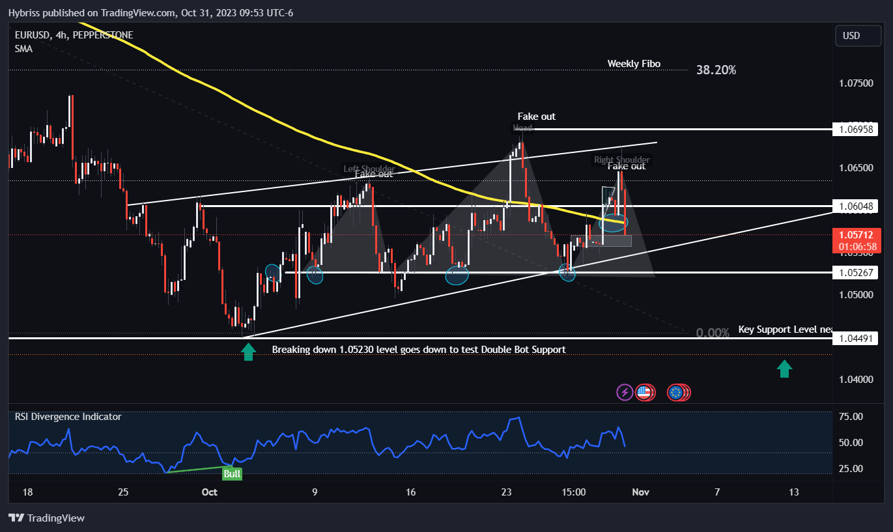Click 1.06500 on the price axis
Viewport: 893px width, 532px height.
[855, 167]
